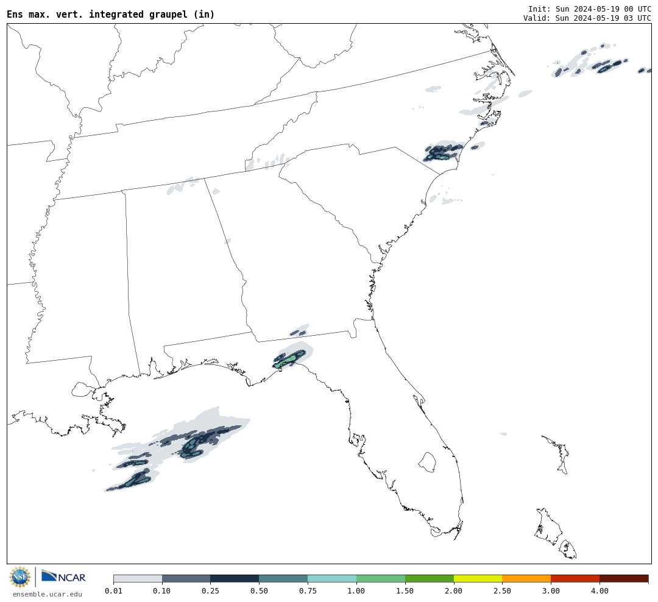Click the colorbar label '3.00'
Viewport: 658px width, 602px height.
[x=551, y=590]
